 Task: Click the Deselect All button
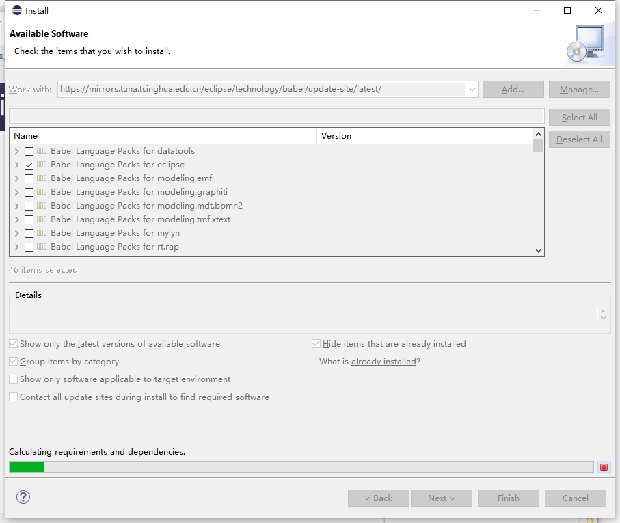579,139
